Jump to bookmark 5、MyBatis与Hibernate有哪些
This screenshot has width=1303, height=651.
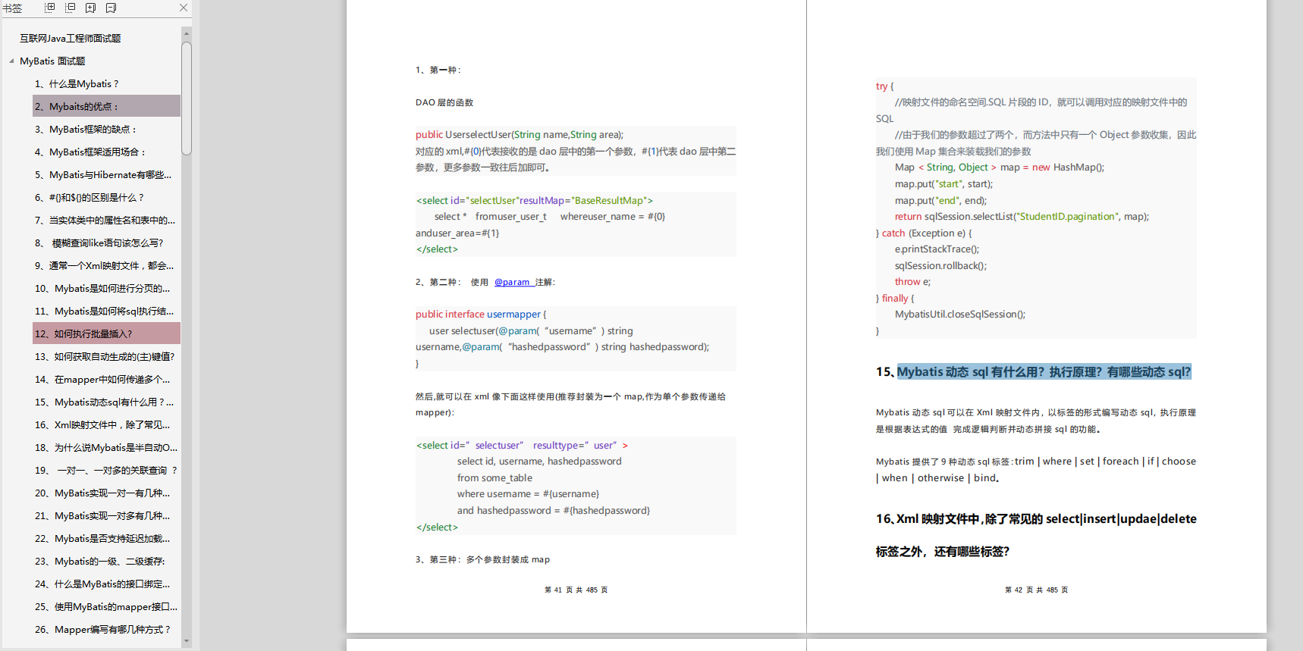click(103, 174)
